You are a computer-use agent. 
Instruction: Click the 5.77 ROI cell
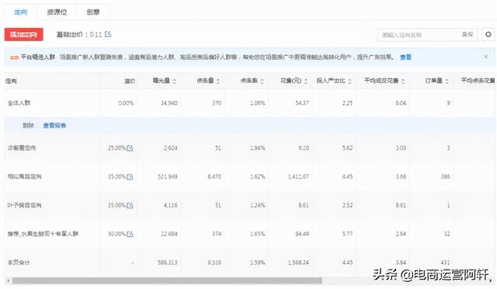click(x=347, y=234)
